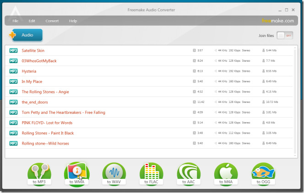Open the Edit menu
Viewport: 304px width, 193px height.
[32, 21]
